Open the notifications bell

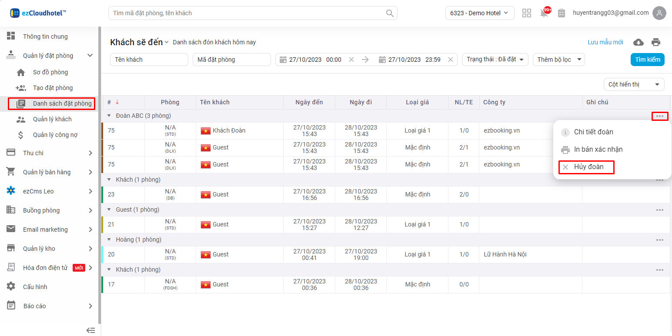coord(544,13)
